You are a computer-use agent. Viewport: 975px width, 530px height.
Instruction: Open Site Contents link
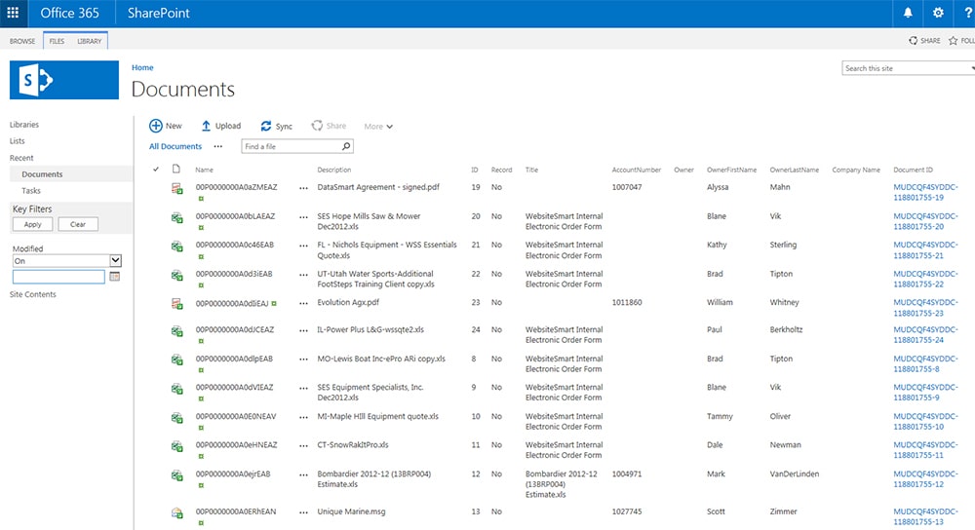pyautogui.click(x=32, y=294)
